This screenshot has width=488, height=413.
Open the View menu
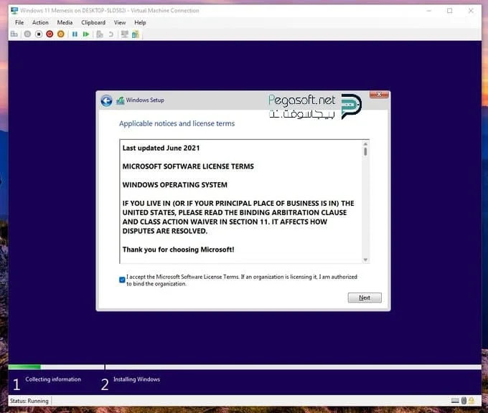120,23
